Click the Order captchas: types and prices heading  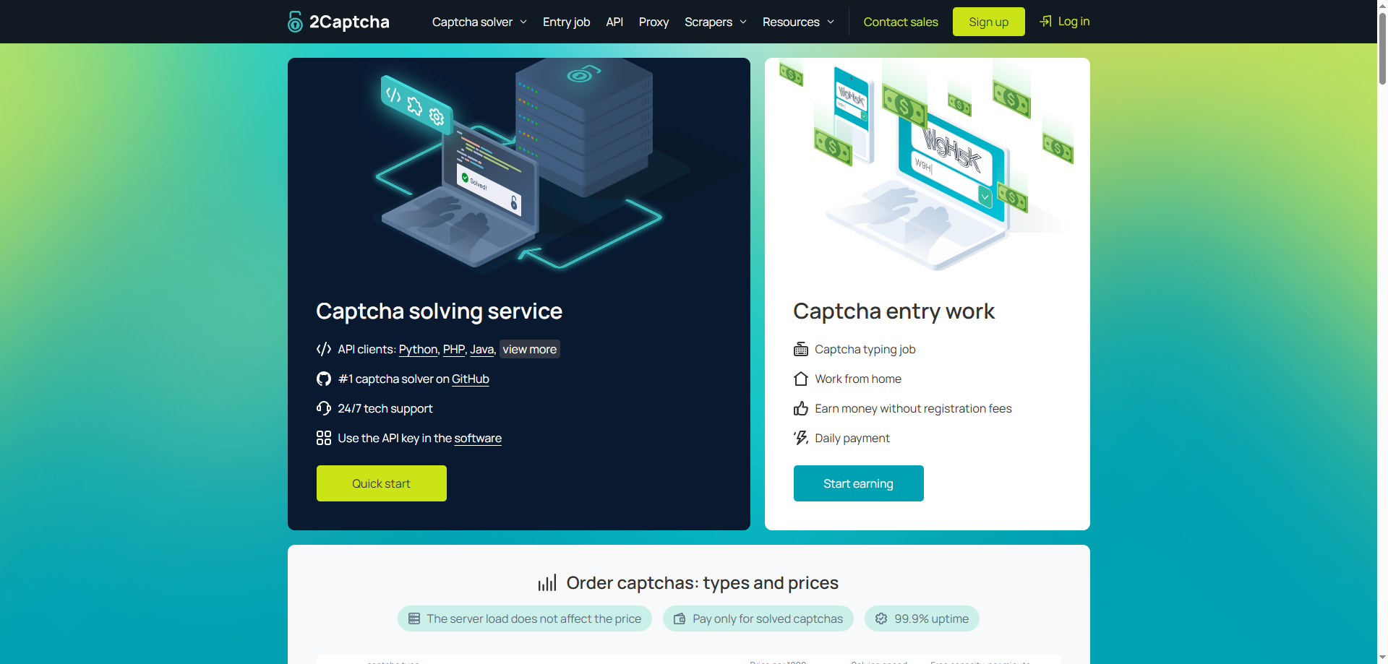point(703,583)
